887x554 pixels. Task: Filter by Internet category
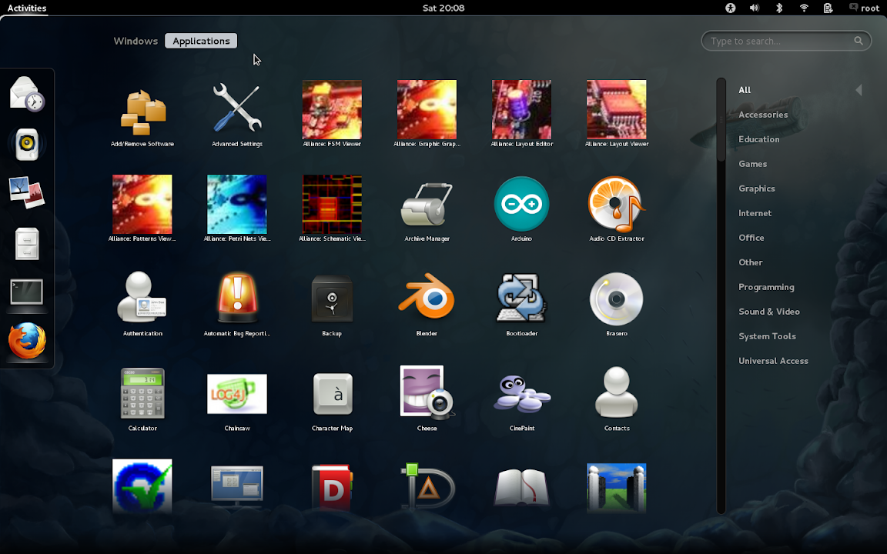755,213
